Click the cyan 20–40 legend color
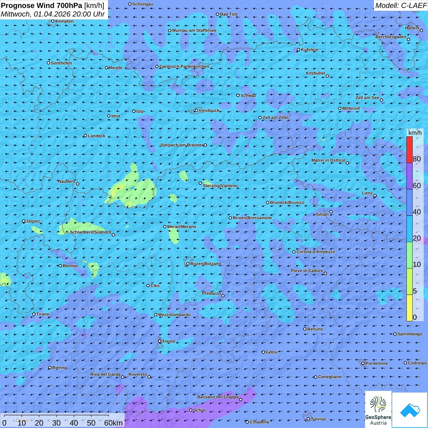 (x=409, y=229)
